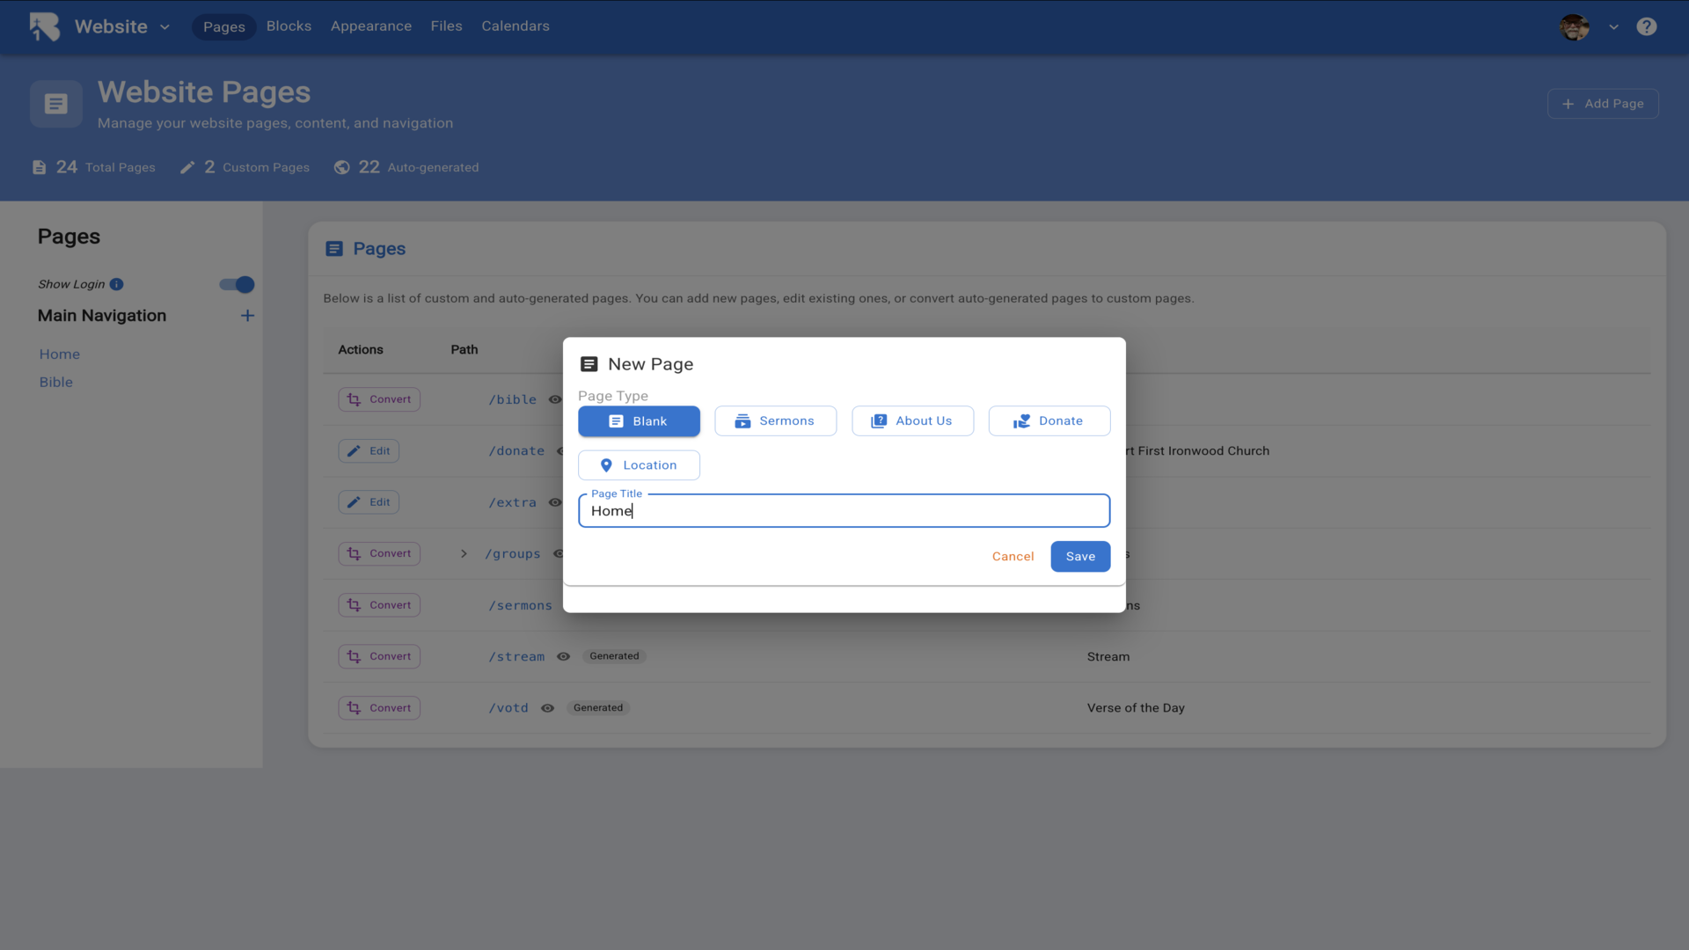1689x950 pixels.
Task: Toggle the Show Login switch
Action: pyautogui.click(x=237, y=284)
